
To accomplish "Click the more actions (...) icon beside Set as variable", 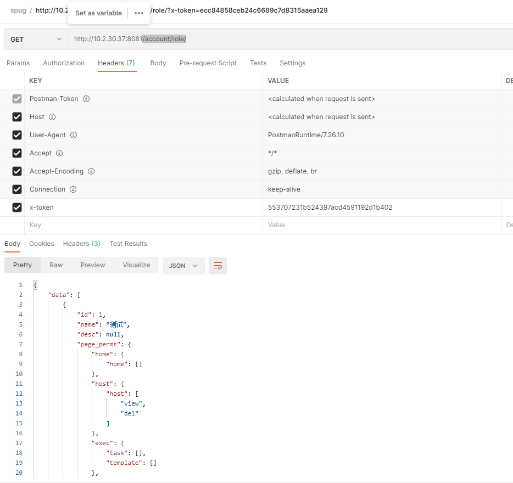I will coord(140,13).
